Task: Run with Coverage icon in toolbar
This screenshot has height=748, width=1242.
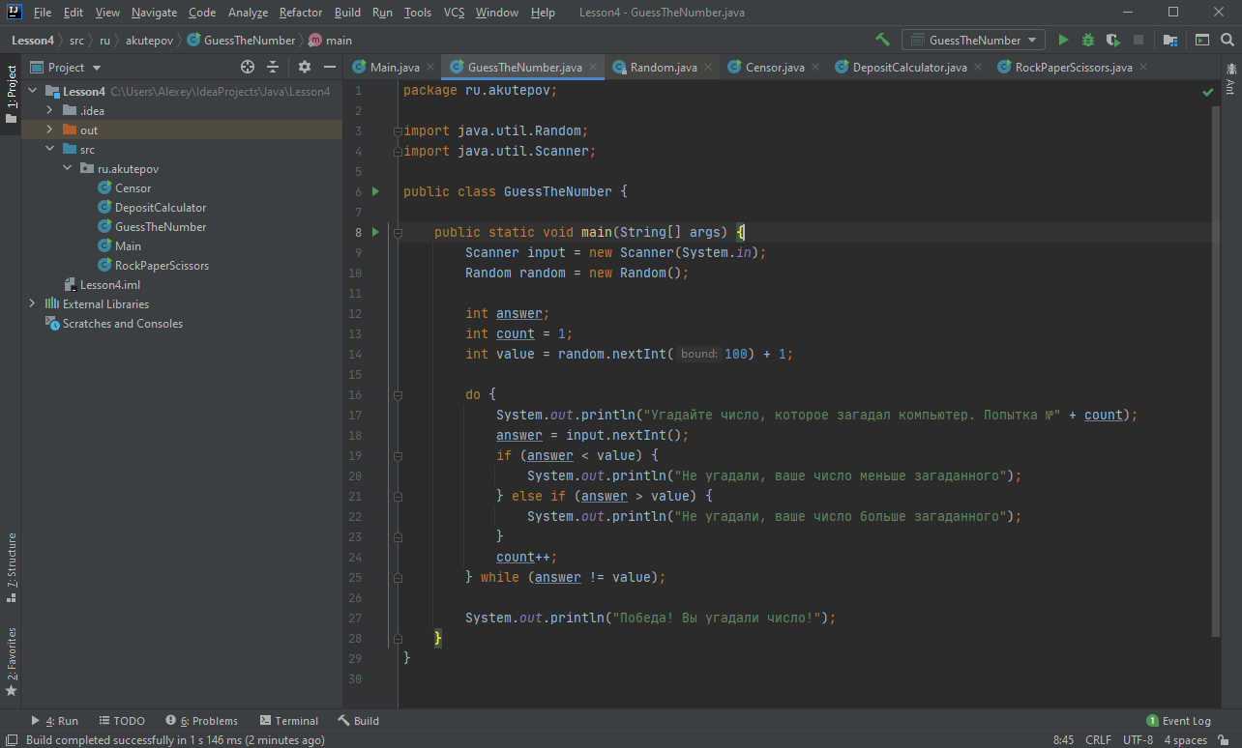Action: pos(1113,40)
